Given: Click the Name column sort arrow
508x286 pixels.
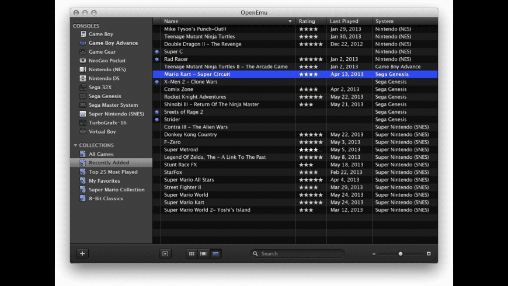Looking at the screenshot, I should (290, 22).
